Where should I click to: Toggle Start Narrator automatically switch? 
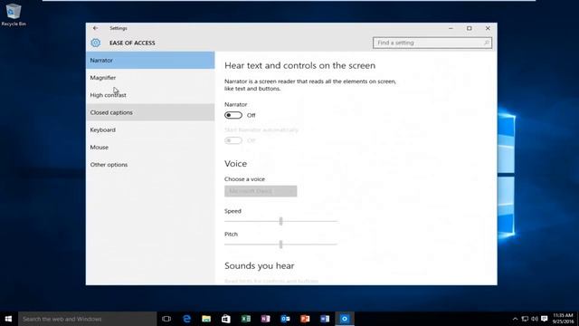click(233, 140)
